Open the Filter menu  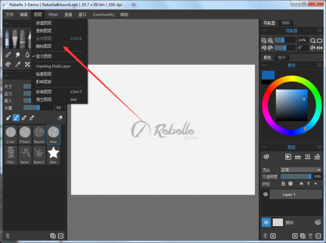pyautogui.click(x=53, y=15)
